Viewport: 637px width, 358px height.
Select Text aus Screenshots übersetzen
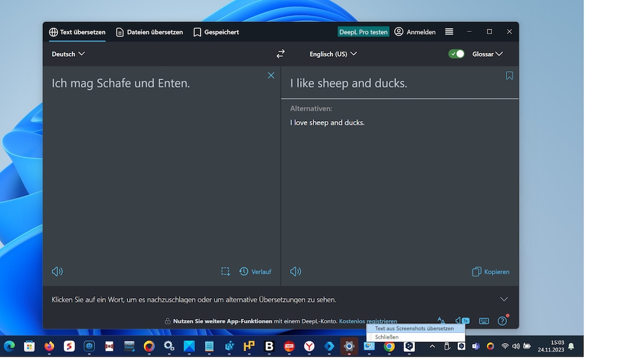tap(416, 328)
